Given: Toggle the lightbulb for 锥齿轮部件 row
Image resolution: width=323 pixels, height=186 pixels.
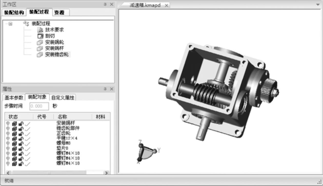Looking at the screenshot, I should pyautogui.click(x=8, y=128).
